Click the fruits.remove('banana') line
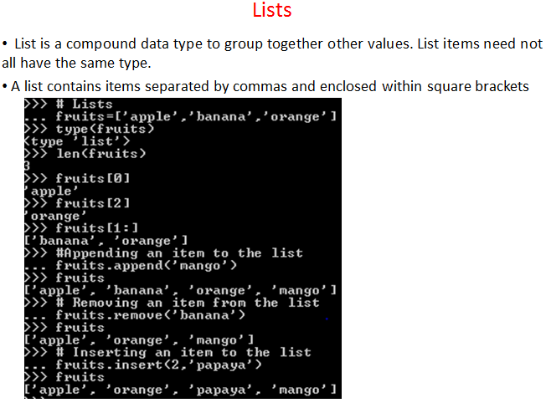This screenshot has width=546, height=403. click(x=135, y=315)
